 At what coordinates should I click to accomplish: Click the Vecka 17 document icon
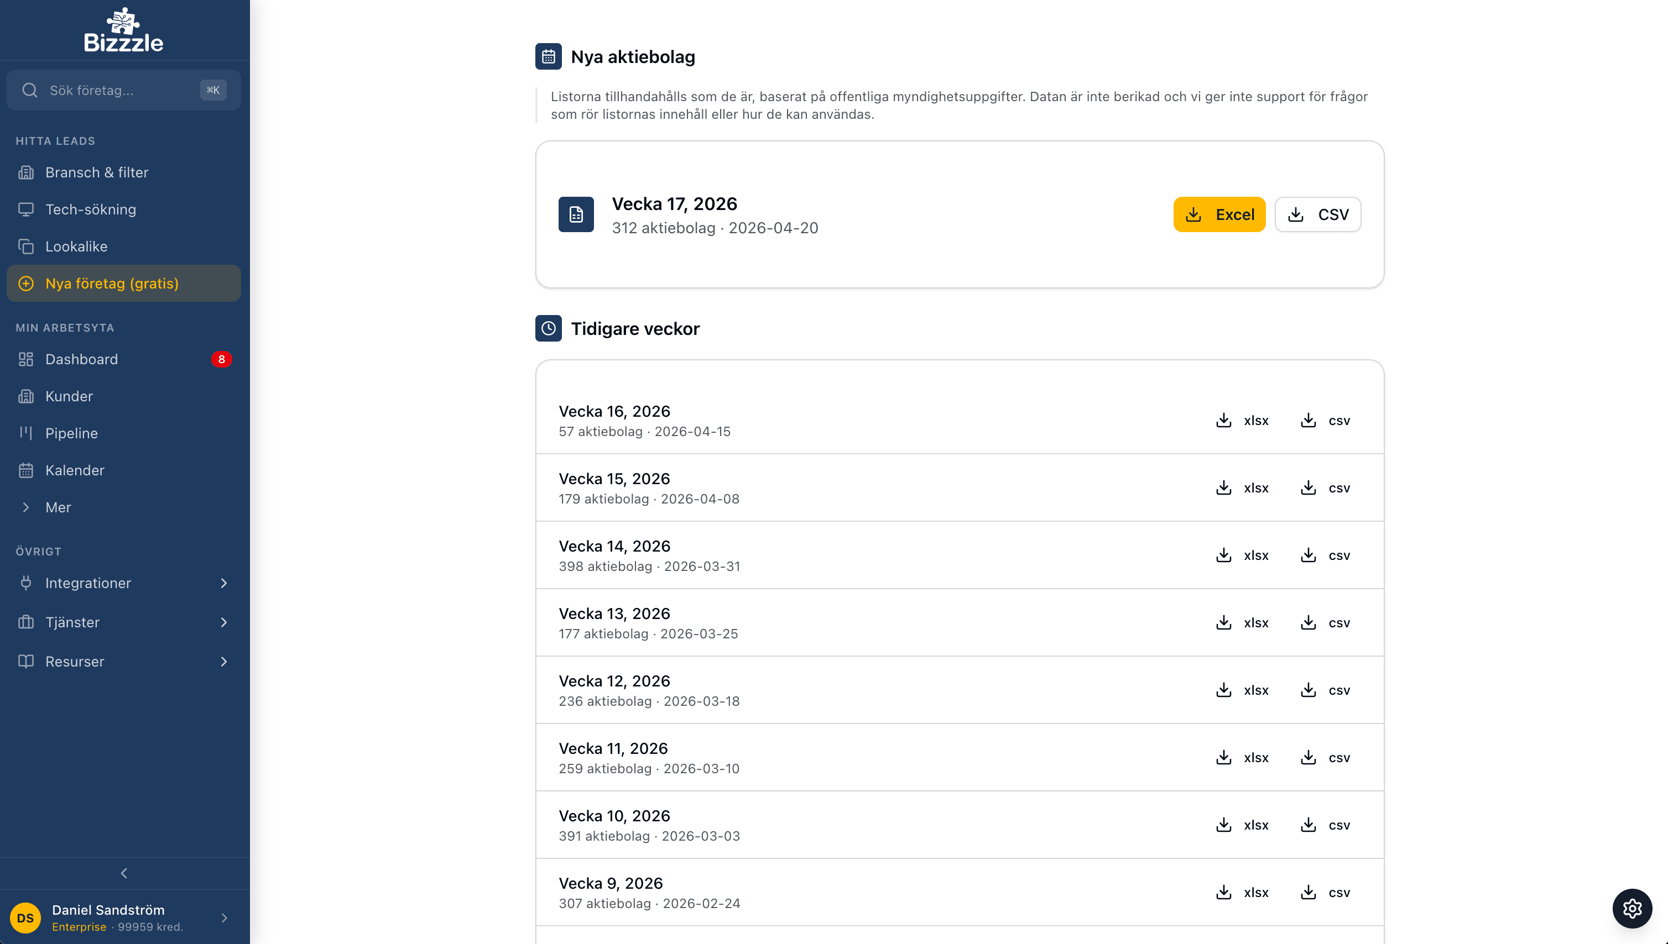pos(576,214)
